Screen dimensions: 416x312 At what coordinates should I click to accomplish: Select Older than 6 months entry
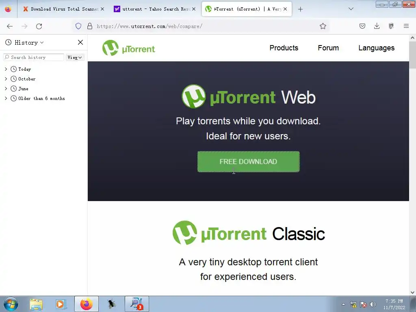pos(41,98)
